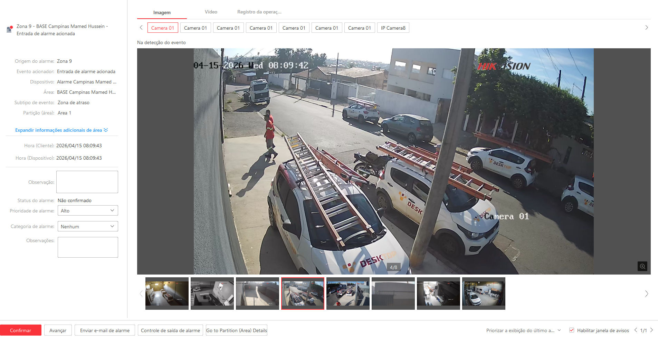
Task: Click into the Observação text field
Action: [x=87, y=182]
